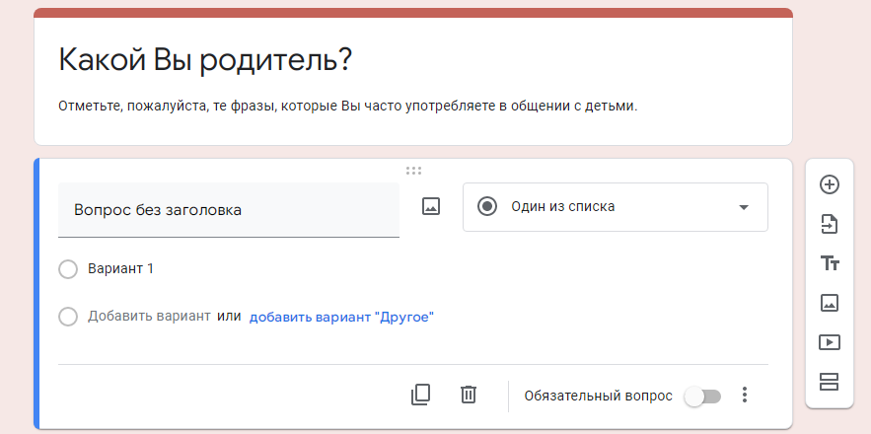Click the question type dropdown arrow

744,207
